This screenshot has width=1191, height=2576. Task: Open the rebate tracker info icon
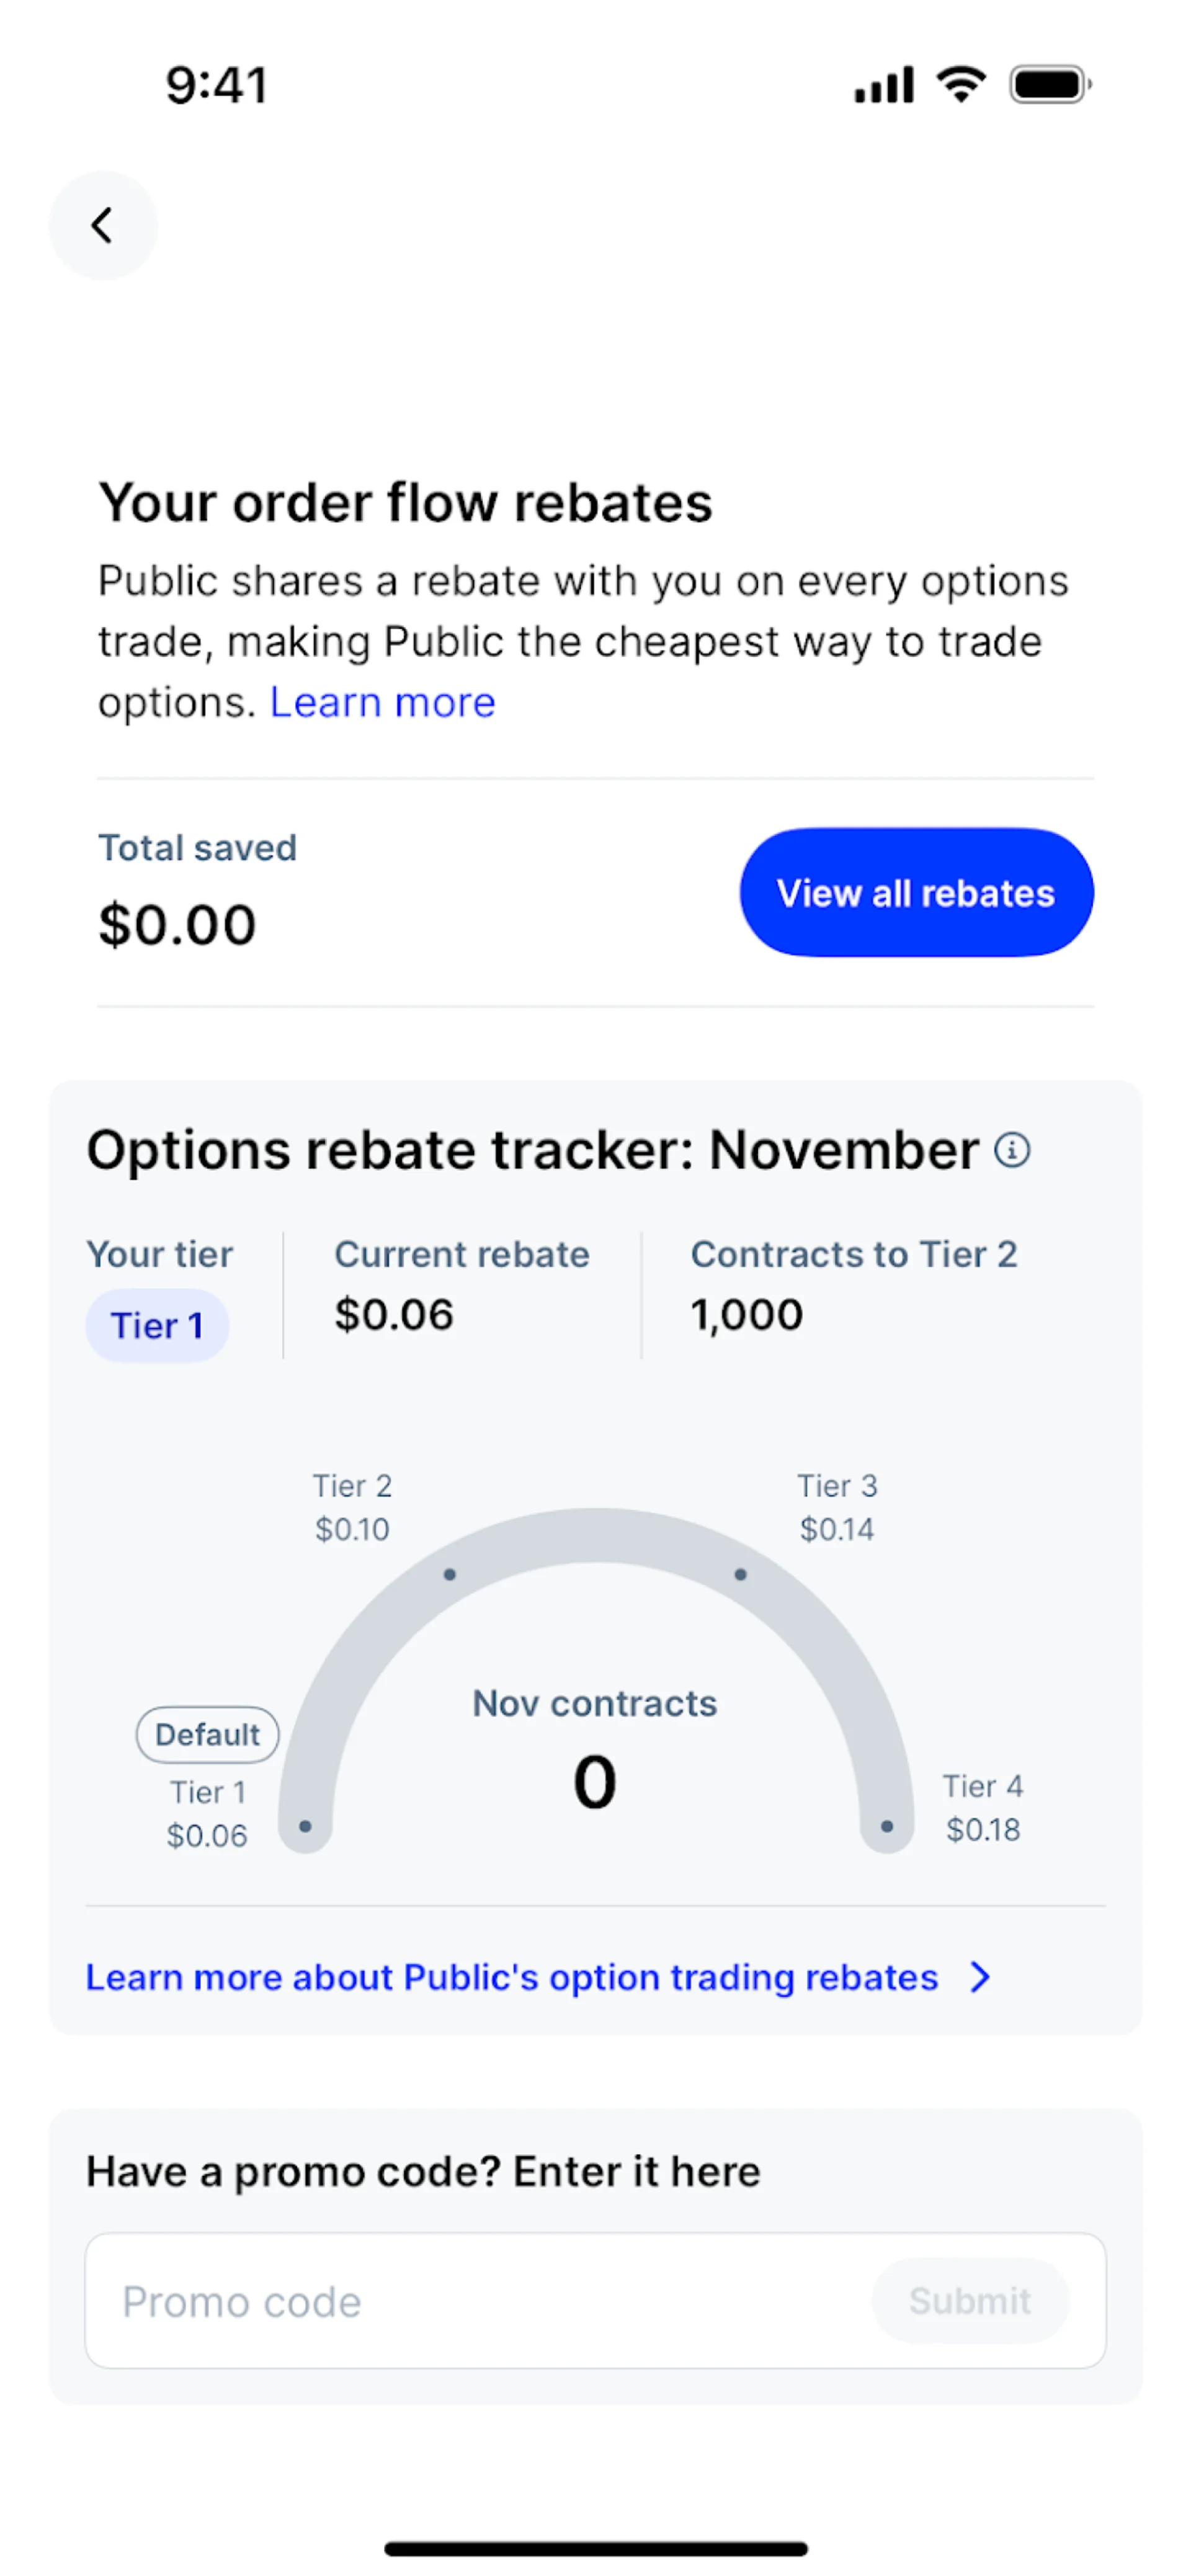coord(1011,1150)
